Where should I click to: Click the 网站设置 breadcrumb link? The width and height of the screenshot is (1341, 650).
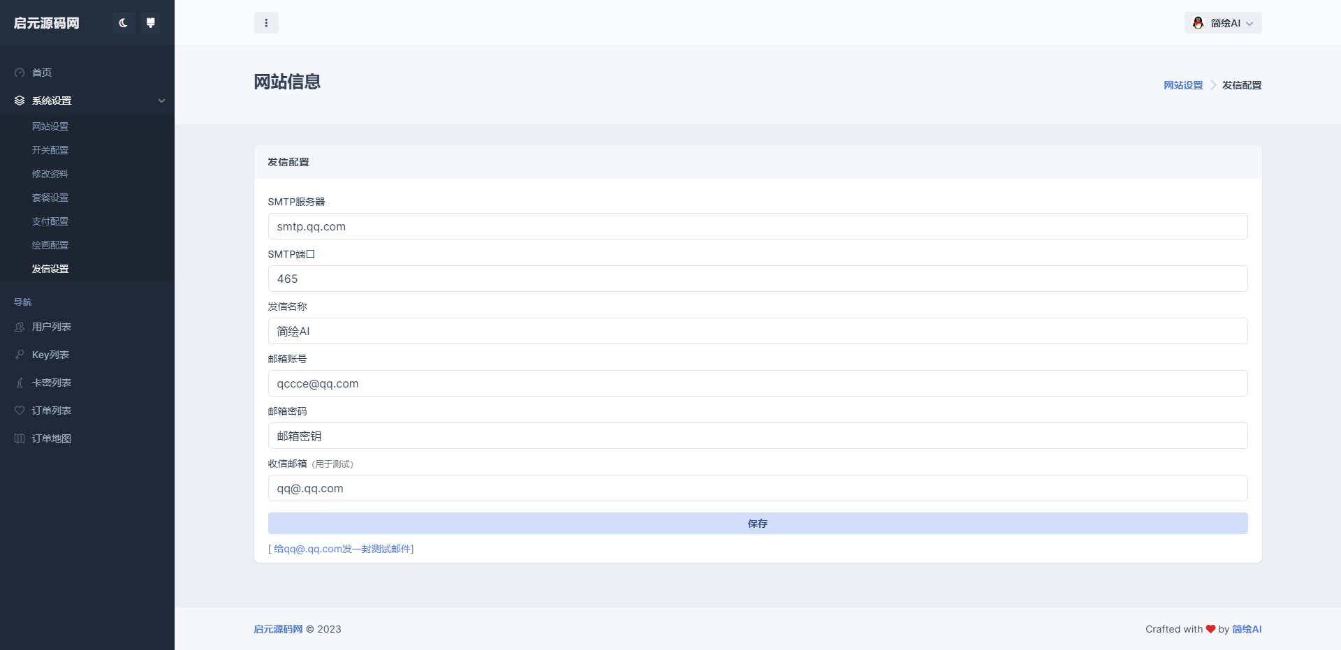point(1183,85)
